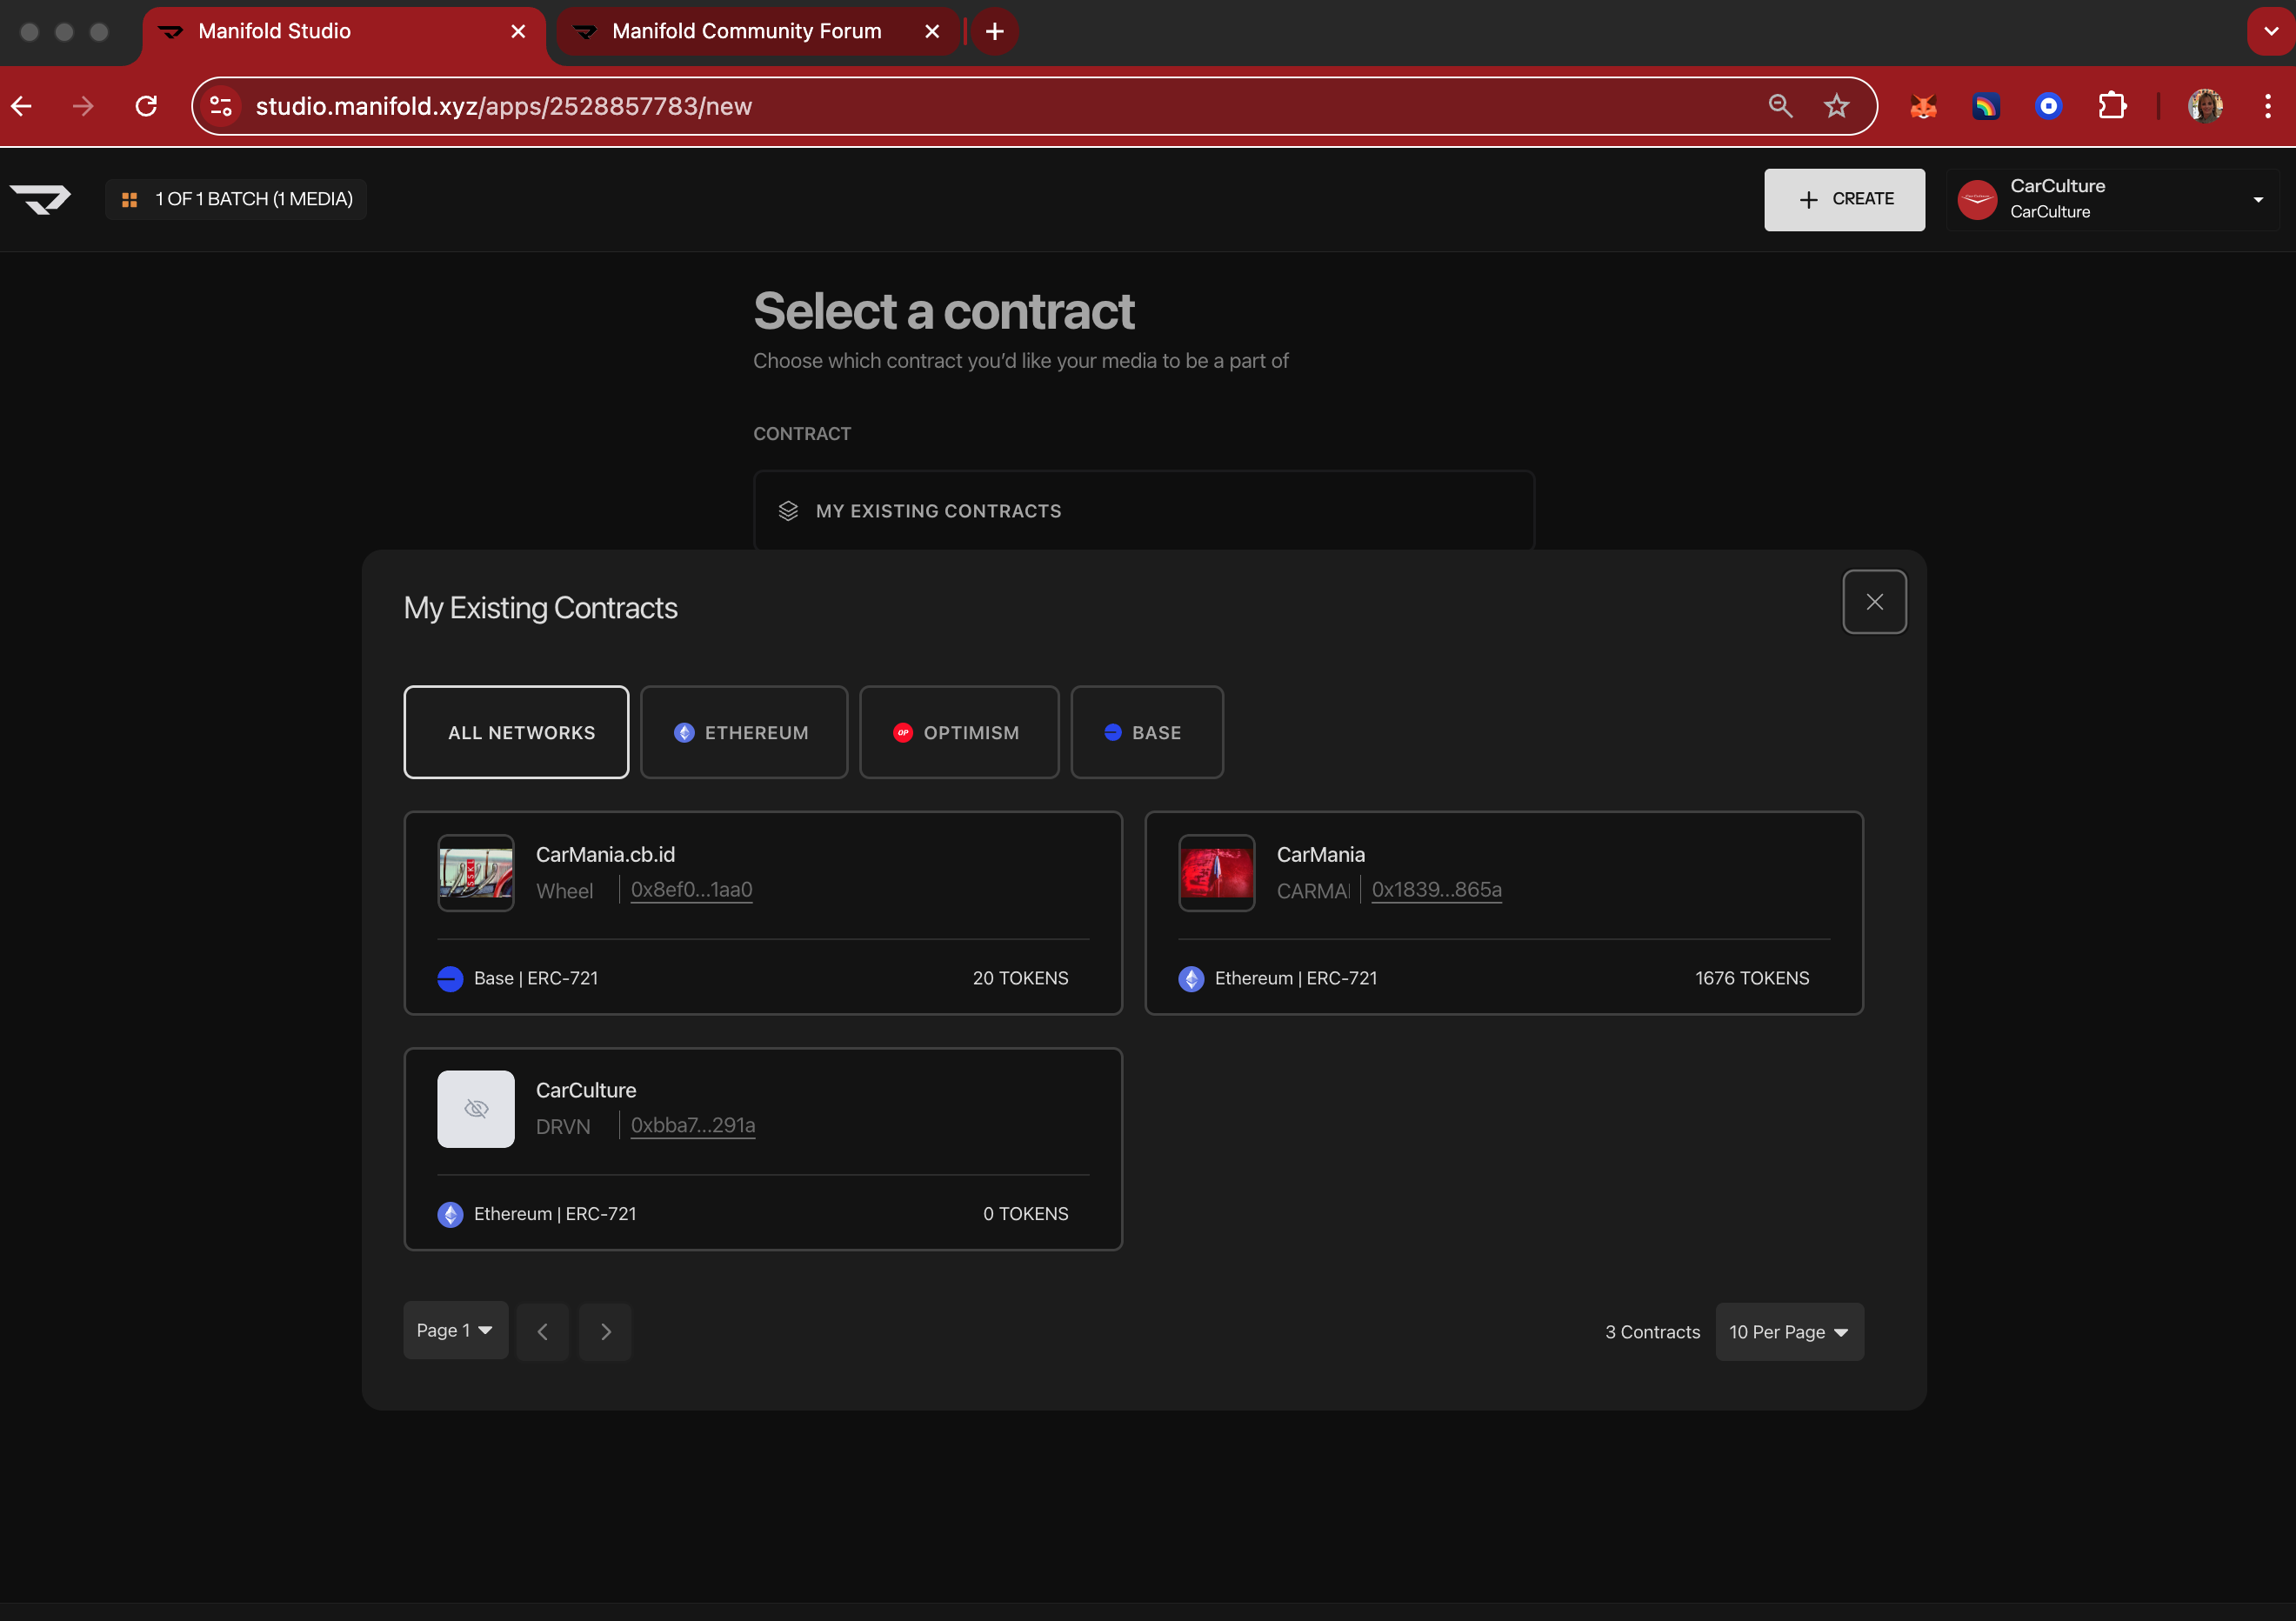Filter contracts by Optimism
This screenshot has width=2296, height=1621.
click(x=959, y=732)
